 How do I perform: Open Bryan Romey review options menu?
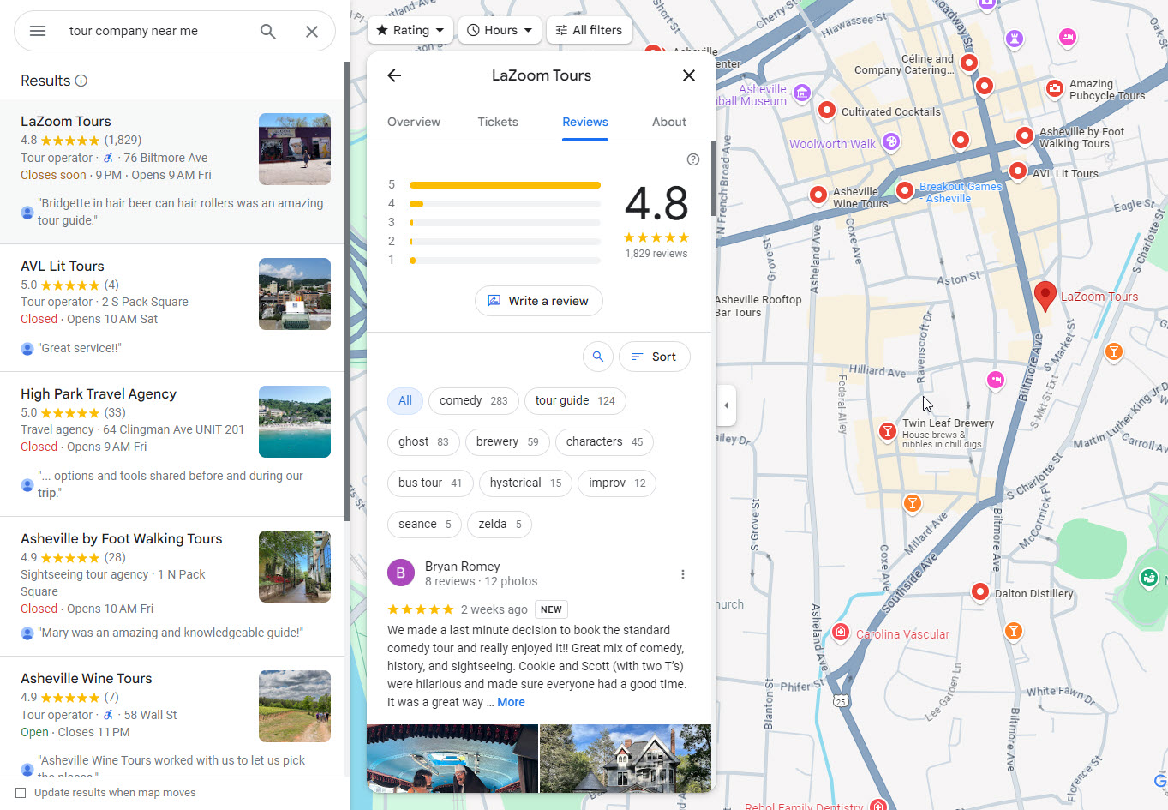(683, 574)
